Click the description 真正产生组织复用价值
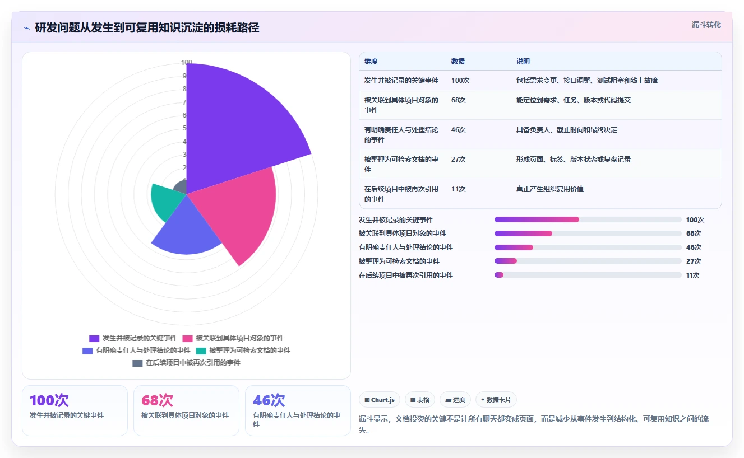Image resolution: width=744 pixels, height=458 pixels. [x=550, y=189]
